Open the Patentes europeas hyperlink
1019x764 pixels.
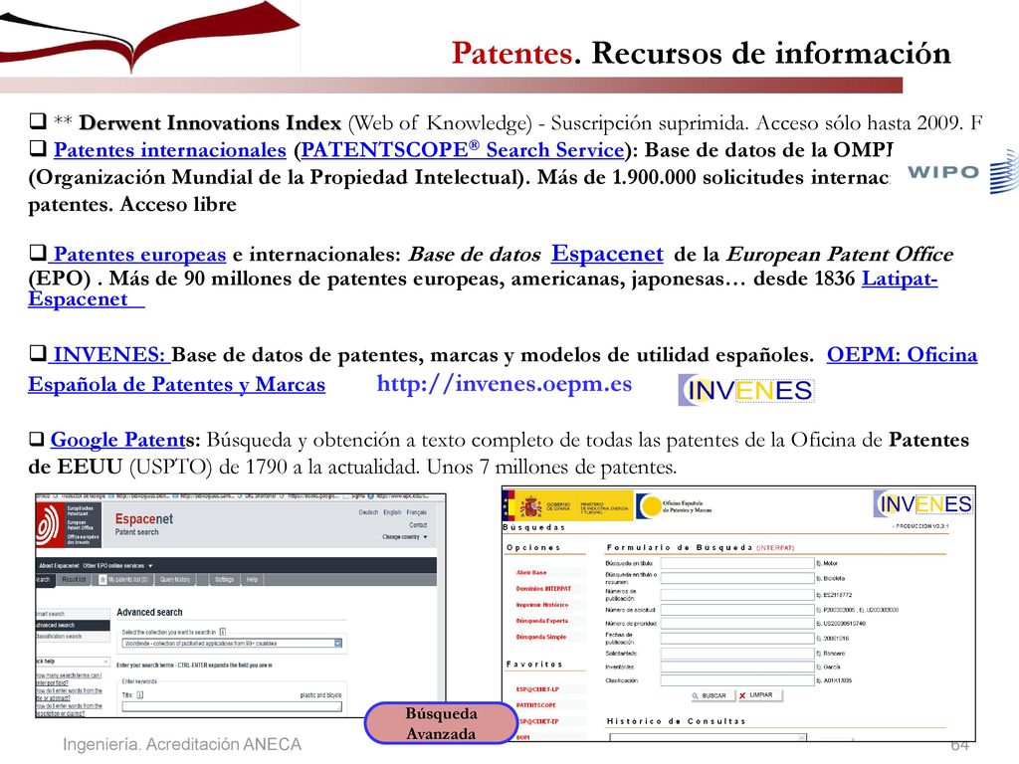coord(139,254)
